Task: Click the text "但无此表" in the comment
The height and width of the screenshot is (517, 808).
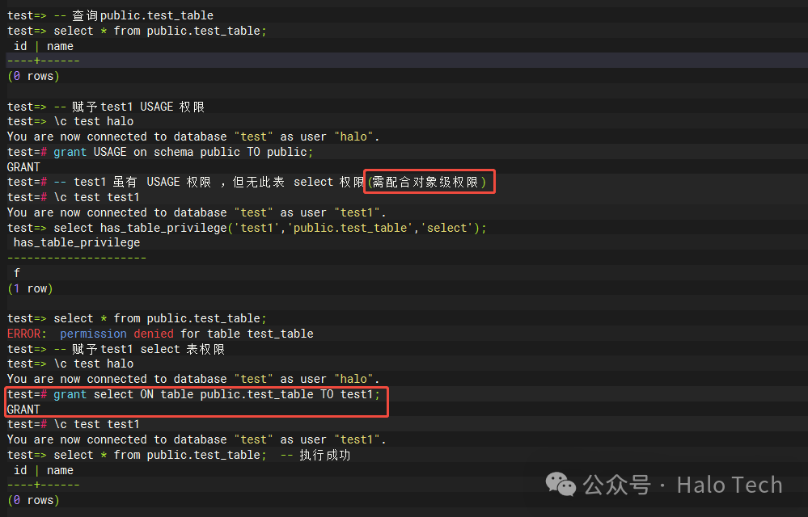Action: pos(259,182)
